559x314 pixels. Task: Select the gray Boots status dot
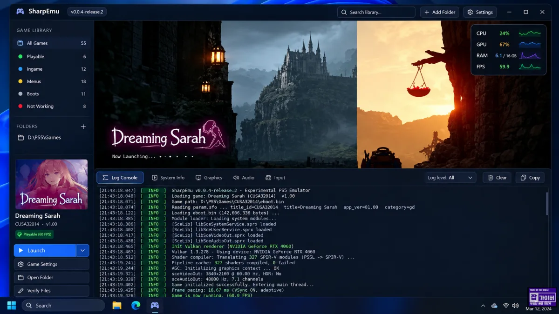point(20,94)
